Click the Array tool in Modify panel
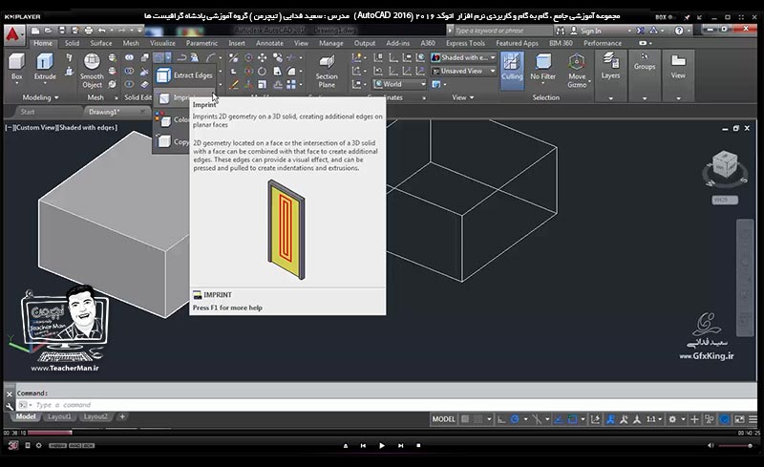764x467 pixels. 291,84
